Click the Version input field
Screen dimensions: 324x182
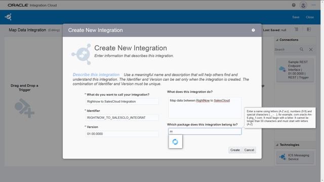coord(122,133)
